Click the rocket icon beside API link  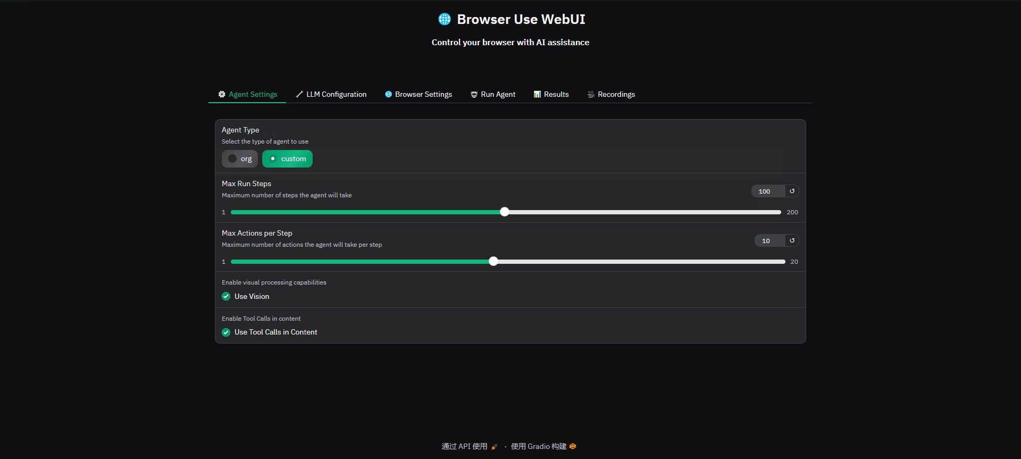coord(494,447)
